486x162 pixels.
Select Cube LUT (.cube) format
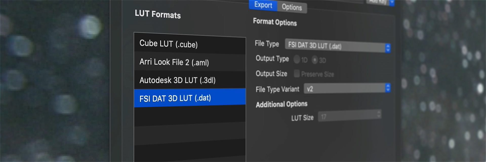pyautogui.click(x=190, y=44)
